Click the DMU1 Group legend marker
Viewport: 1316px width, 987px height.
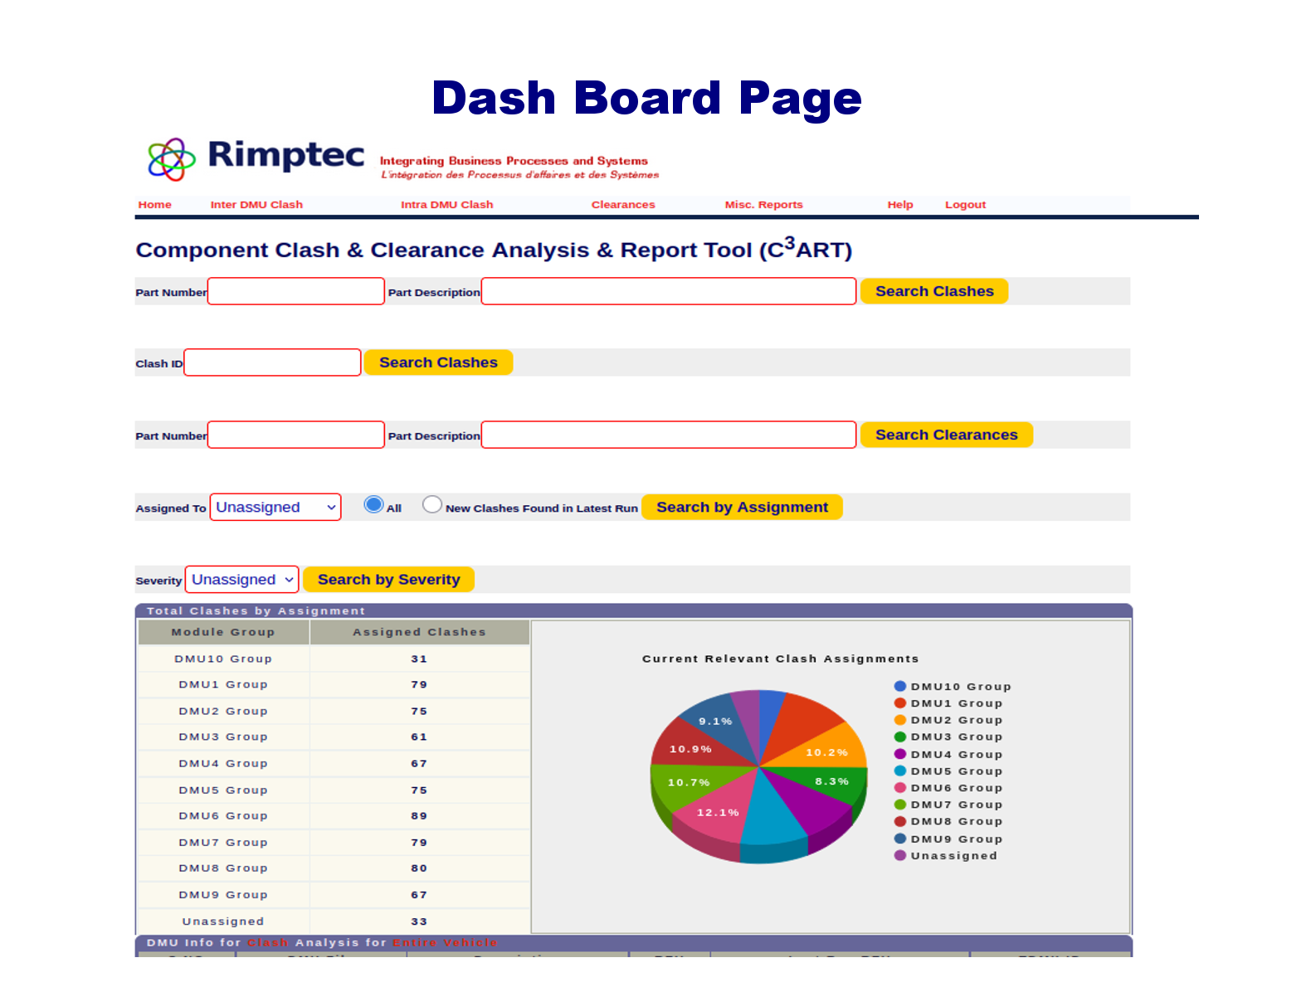coord(899,703)
